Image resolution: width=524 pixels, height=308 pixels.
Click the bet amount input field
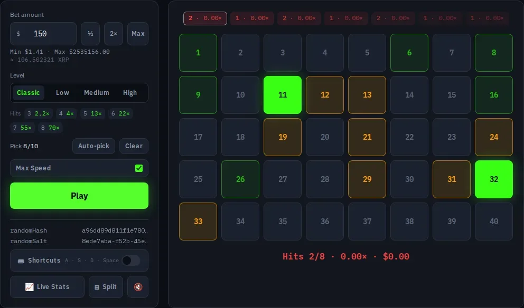(43, 34)
